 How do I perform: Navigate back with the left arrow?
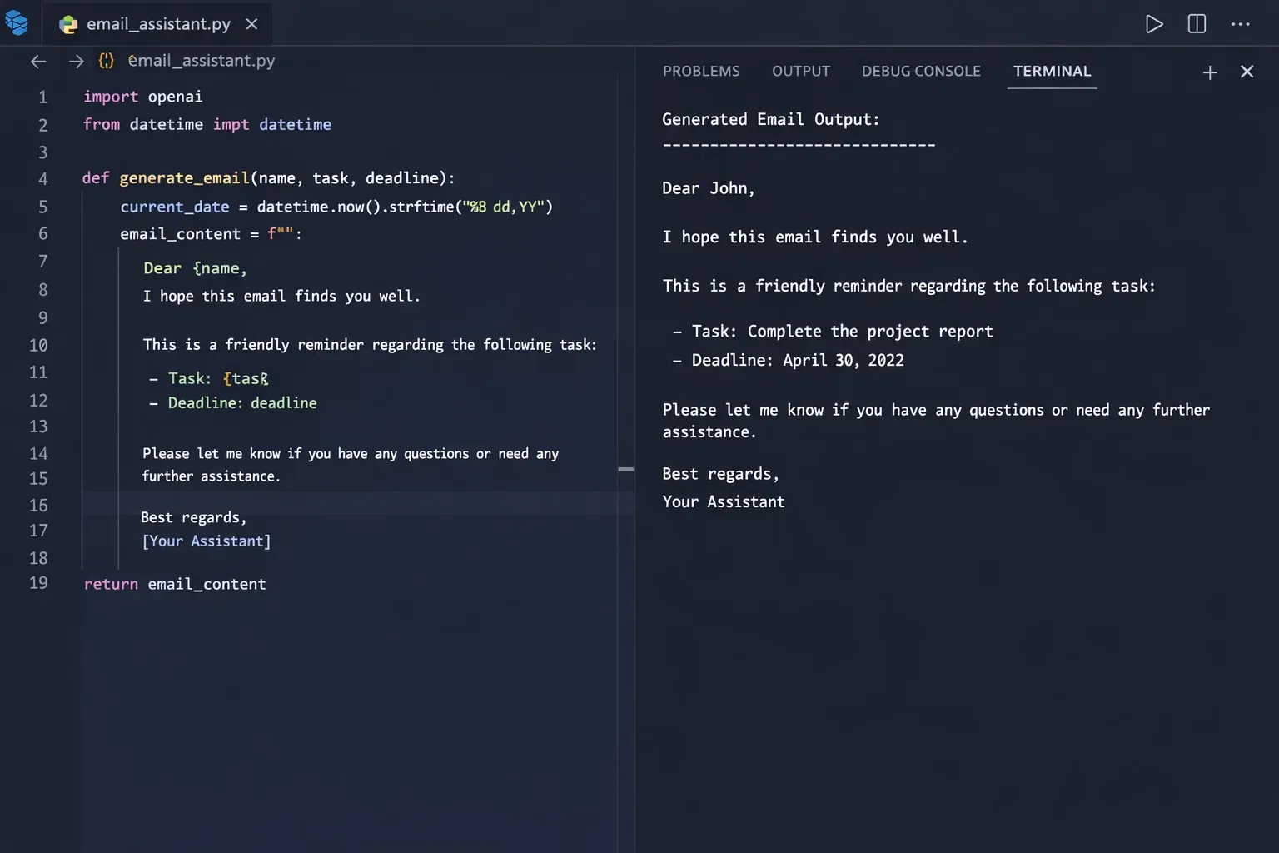38,61
